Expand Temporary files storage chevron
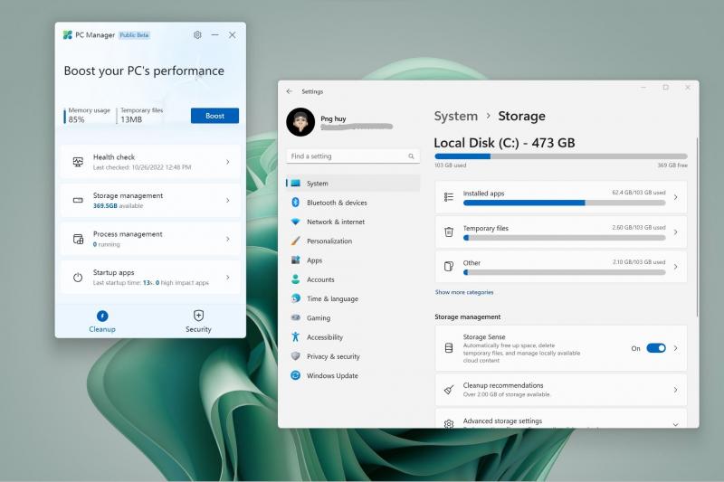 coord(675,232)
